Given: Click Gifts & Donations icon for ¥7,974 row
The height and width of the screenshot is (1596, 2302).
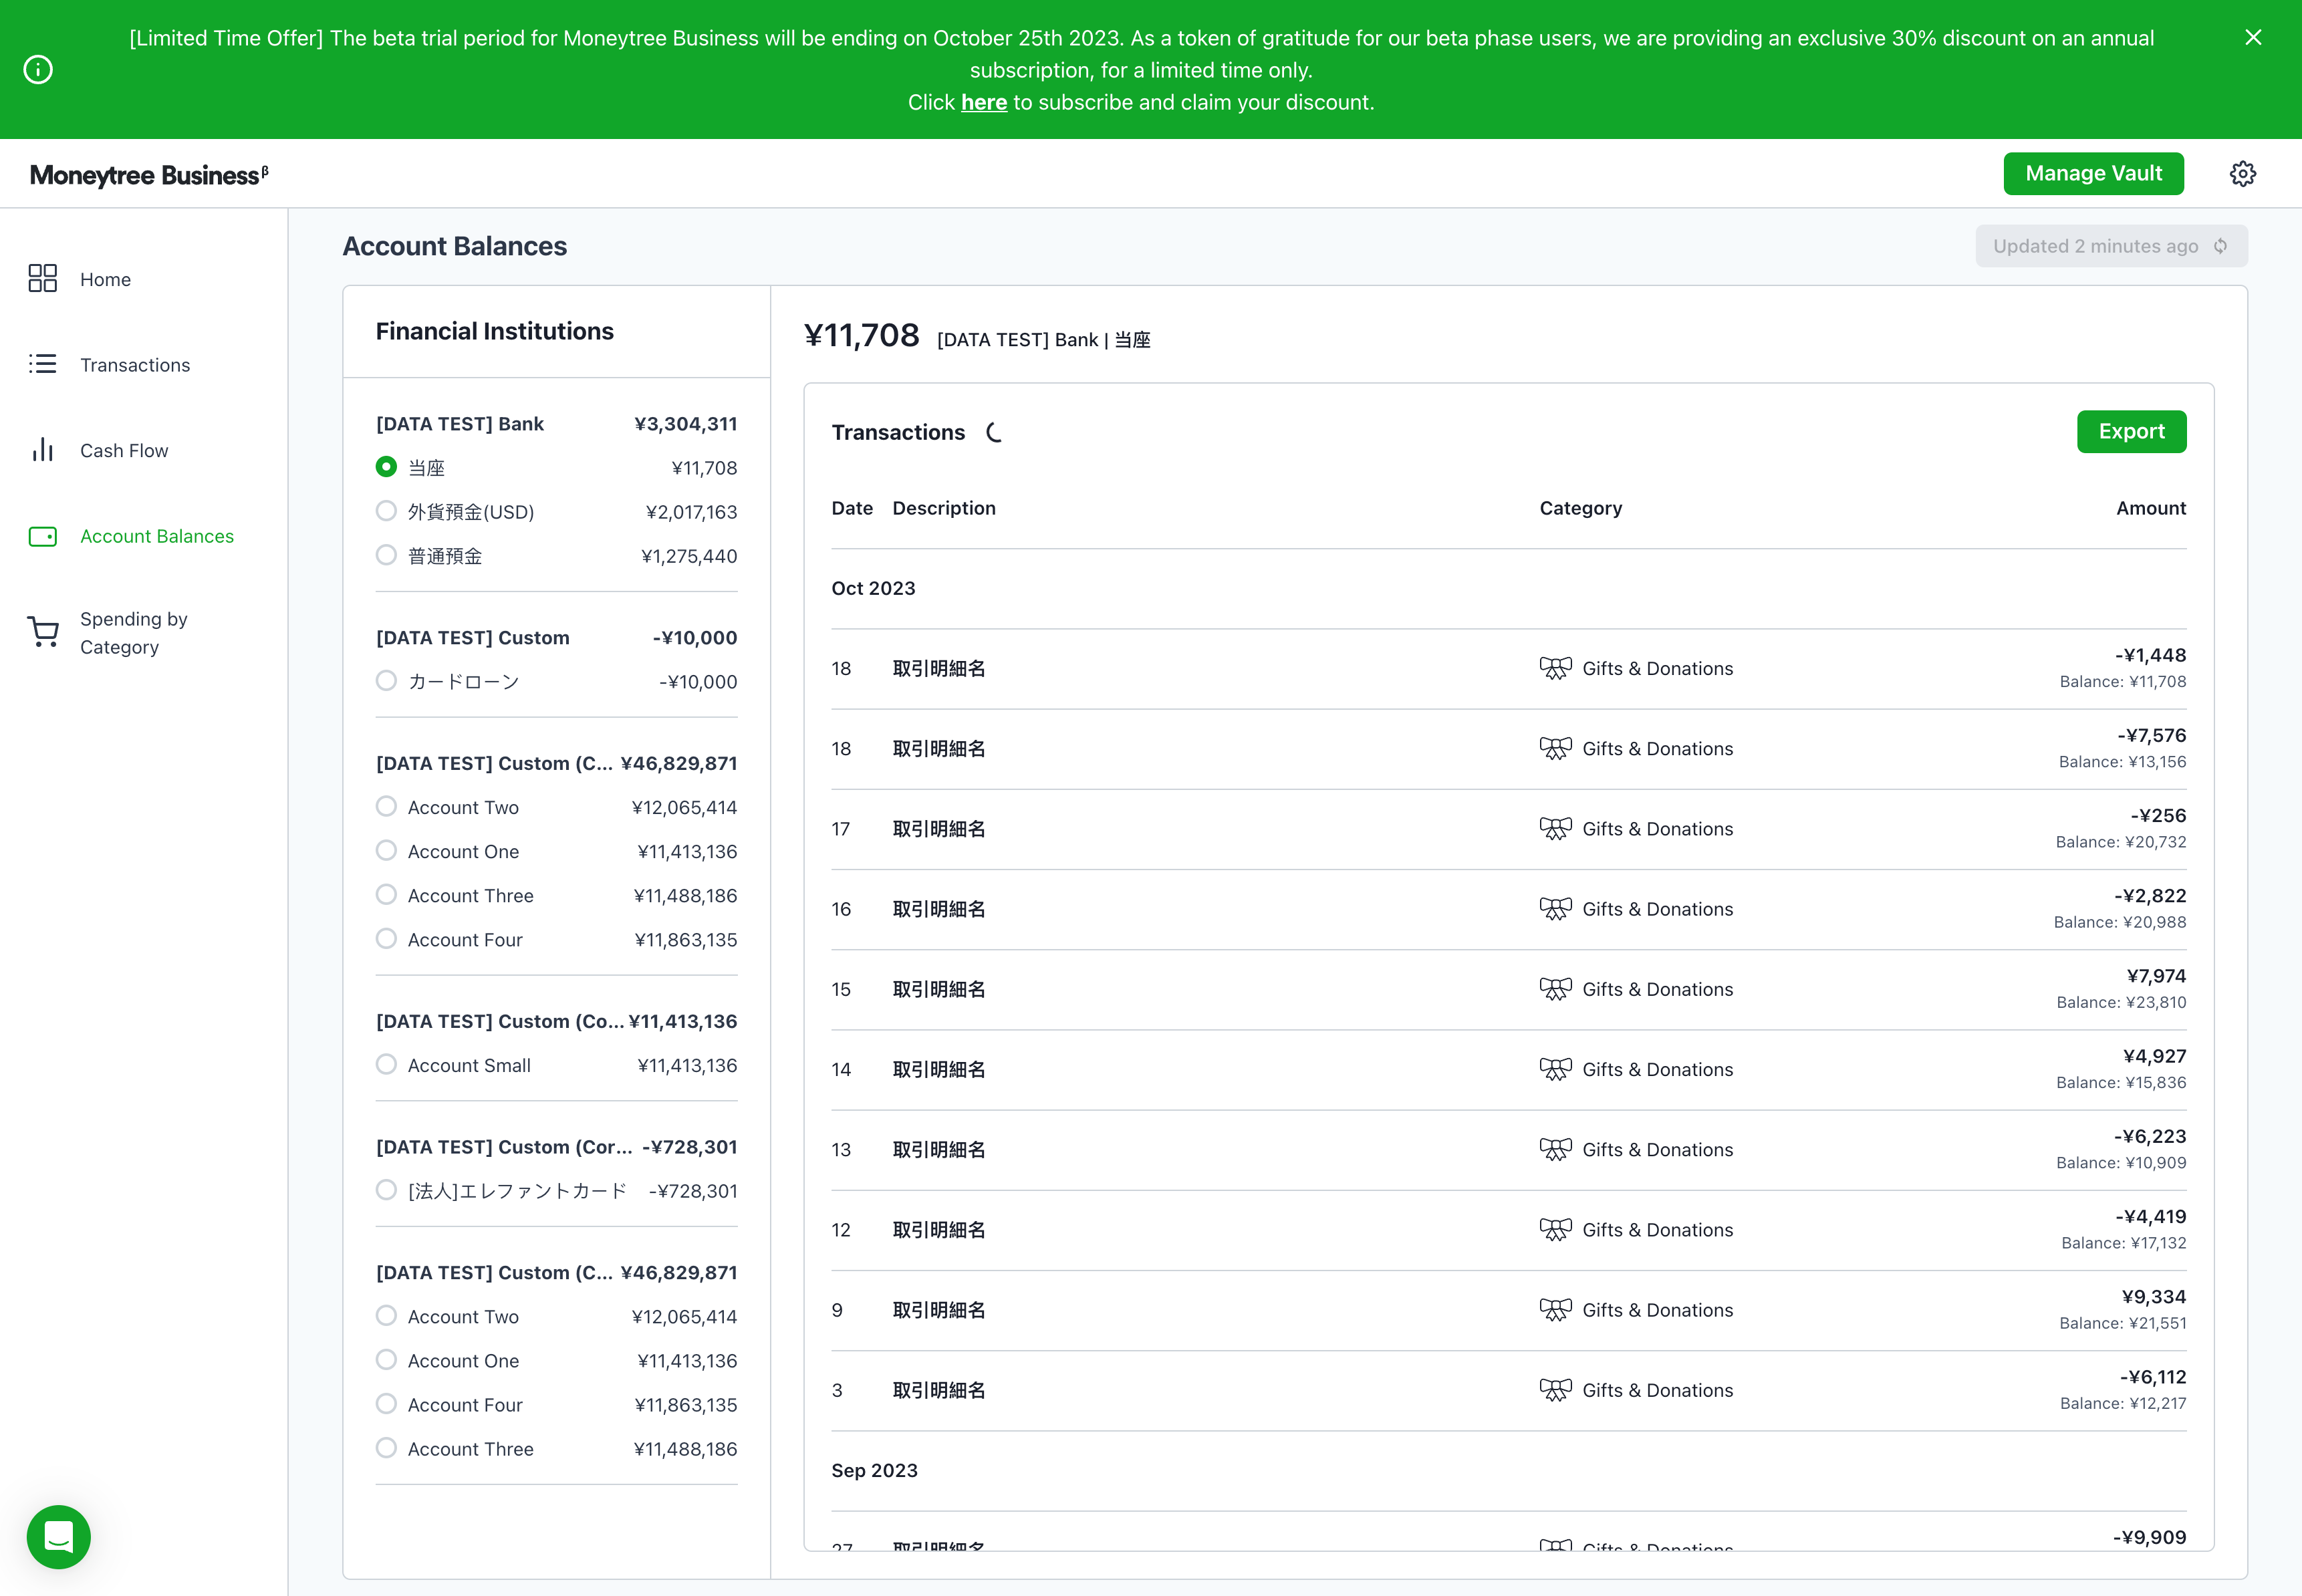Looking at the screenshot, I should (x=1555, y=988).
